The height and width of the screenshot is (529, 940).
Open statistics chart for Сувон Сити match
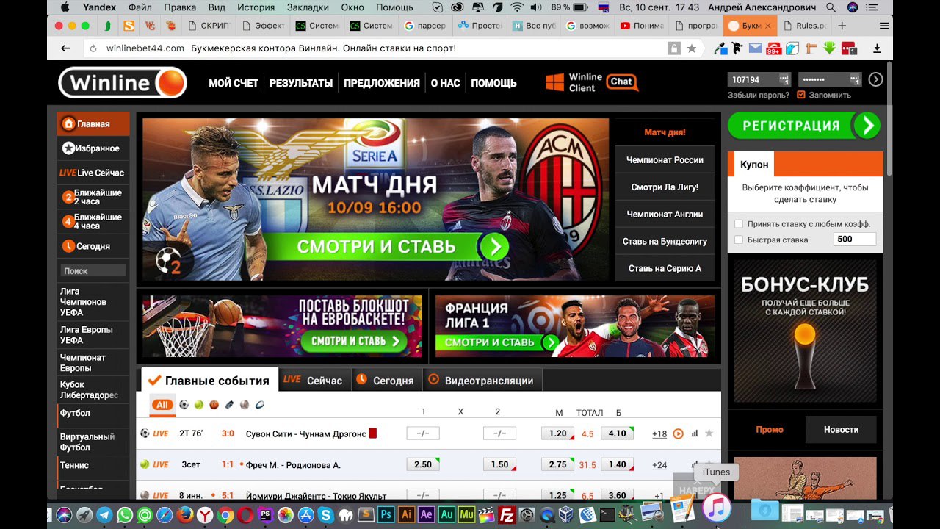point(695,433)
